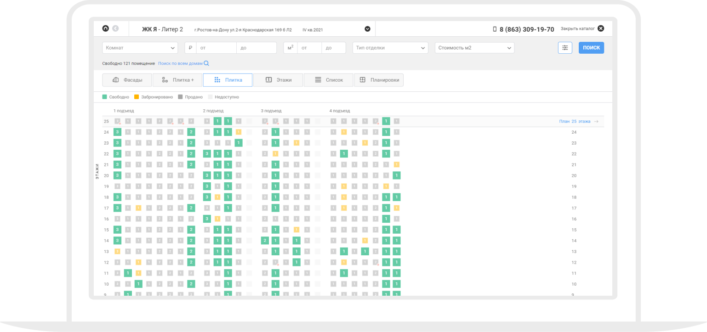Viewport: 707px width, 332px height.
Task: Switch to the Этажи view tab
Action: 278,80
